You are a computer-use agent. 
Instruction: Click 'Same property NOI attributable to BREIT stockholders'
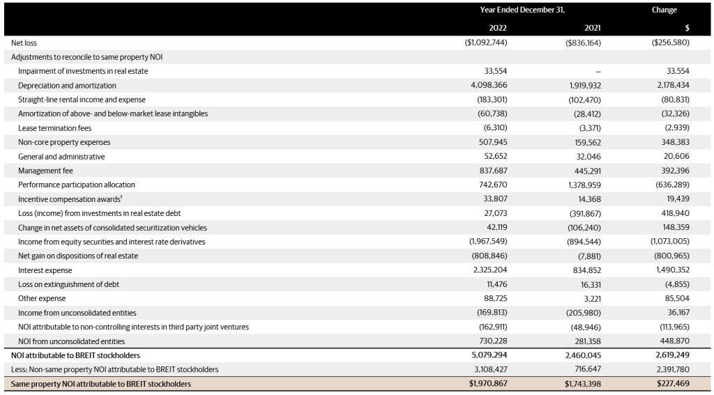101,384
